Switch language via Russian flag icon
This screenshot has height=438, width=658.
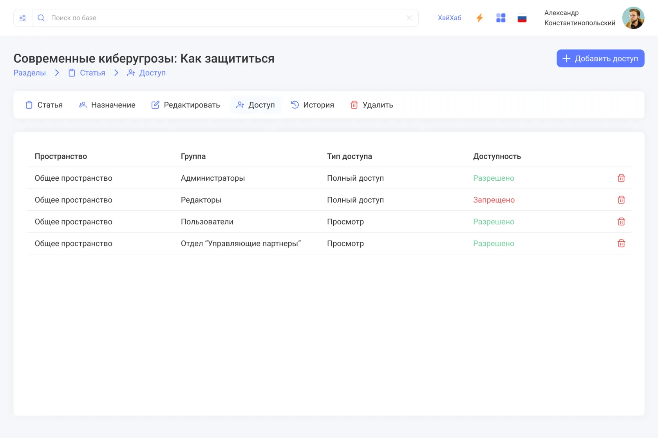click(522, 18)
